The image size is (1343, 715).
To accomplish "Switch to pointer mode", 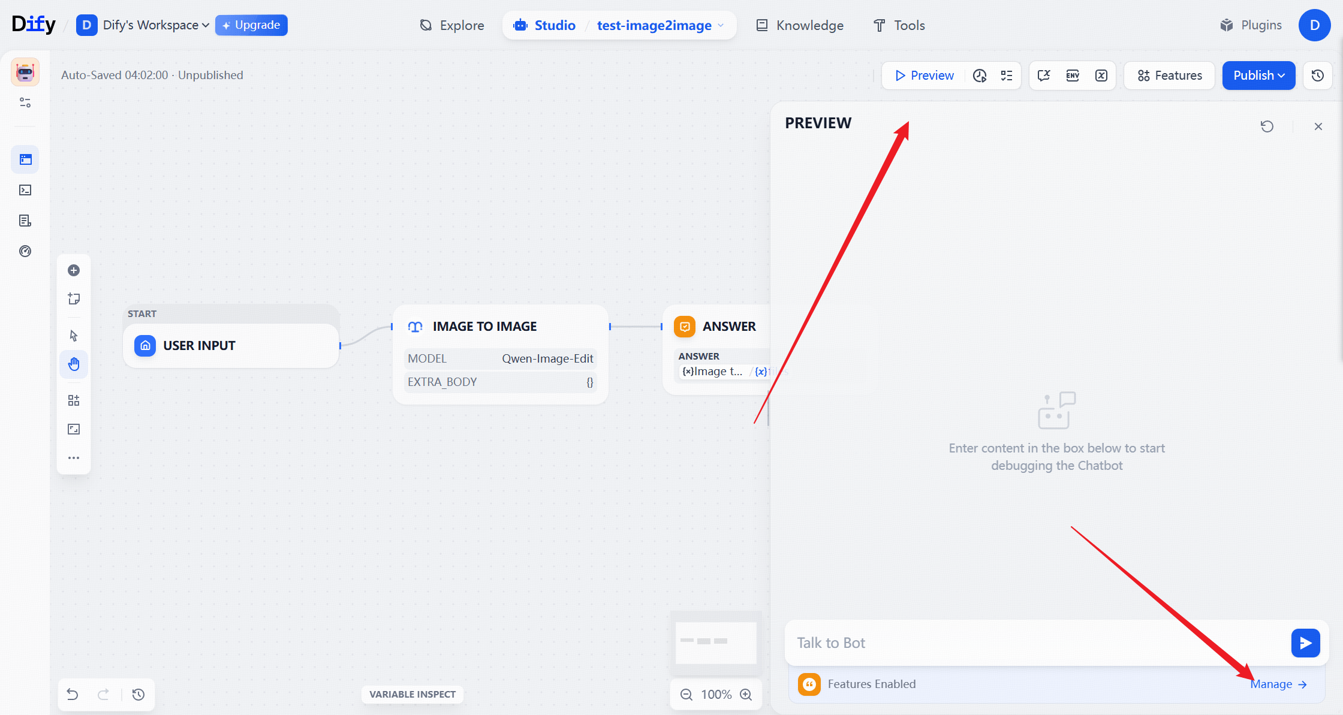I will 74,336.
